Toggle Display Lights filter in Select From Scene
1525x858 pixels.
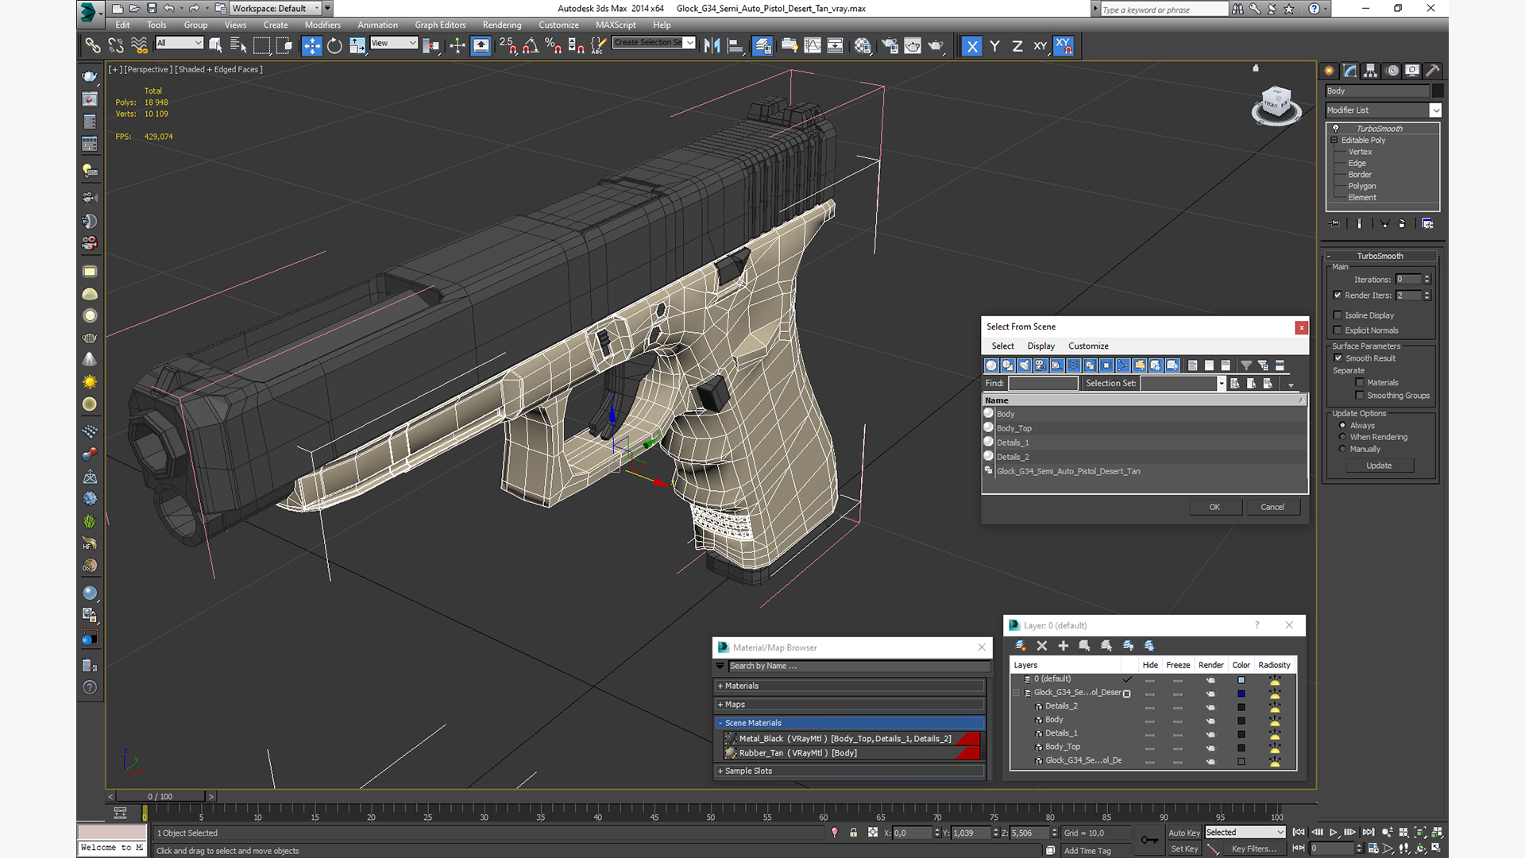1024,365
